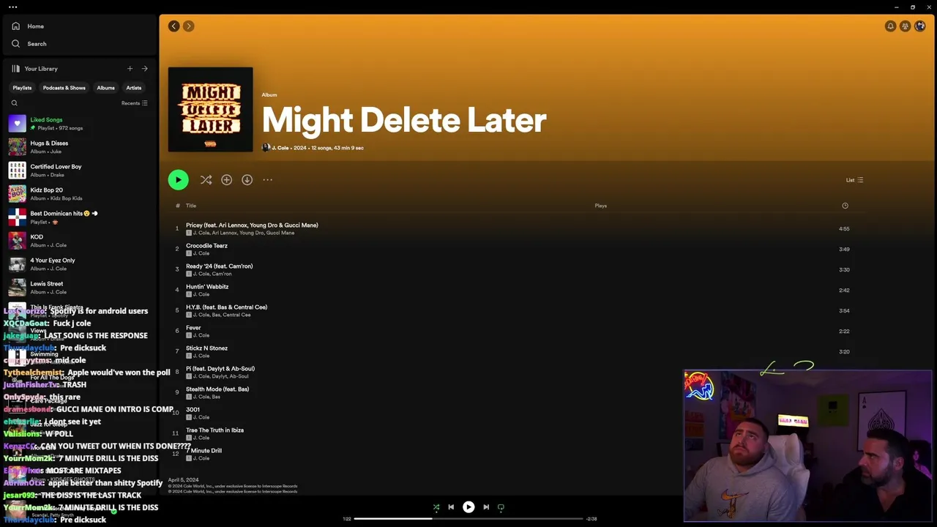Toggle shuffle for the album
This screenshot has height=527, width=937.
(206, 180)
